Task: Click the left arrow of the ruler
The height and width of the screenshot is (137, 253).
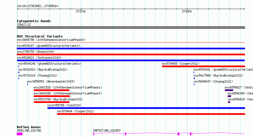Action: (x=18, y=9)
